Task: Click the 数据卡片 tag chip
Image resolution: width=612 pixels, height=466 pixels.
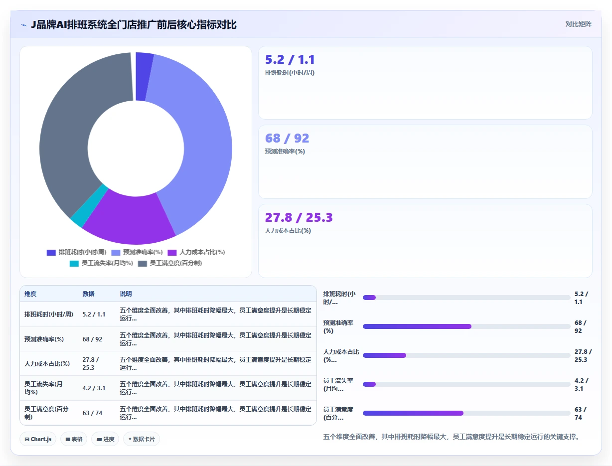Action: (x=142, y=439)
